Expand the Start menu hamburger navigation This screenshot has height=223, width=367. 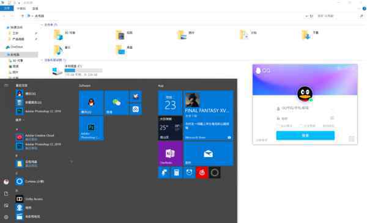pos(6,86)
